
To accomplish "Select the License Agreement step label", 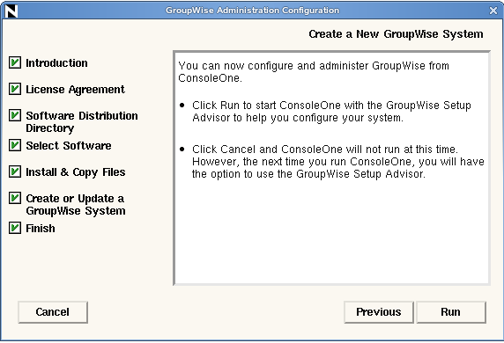I will [x=75, y=90].
